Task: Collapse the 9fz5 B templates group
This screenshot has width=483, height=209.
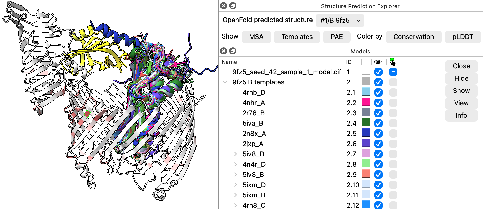Action: tap(225, 82)
